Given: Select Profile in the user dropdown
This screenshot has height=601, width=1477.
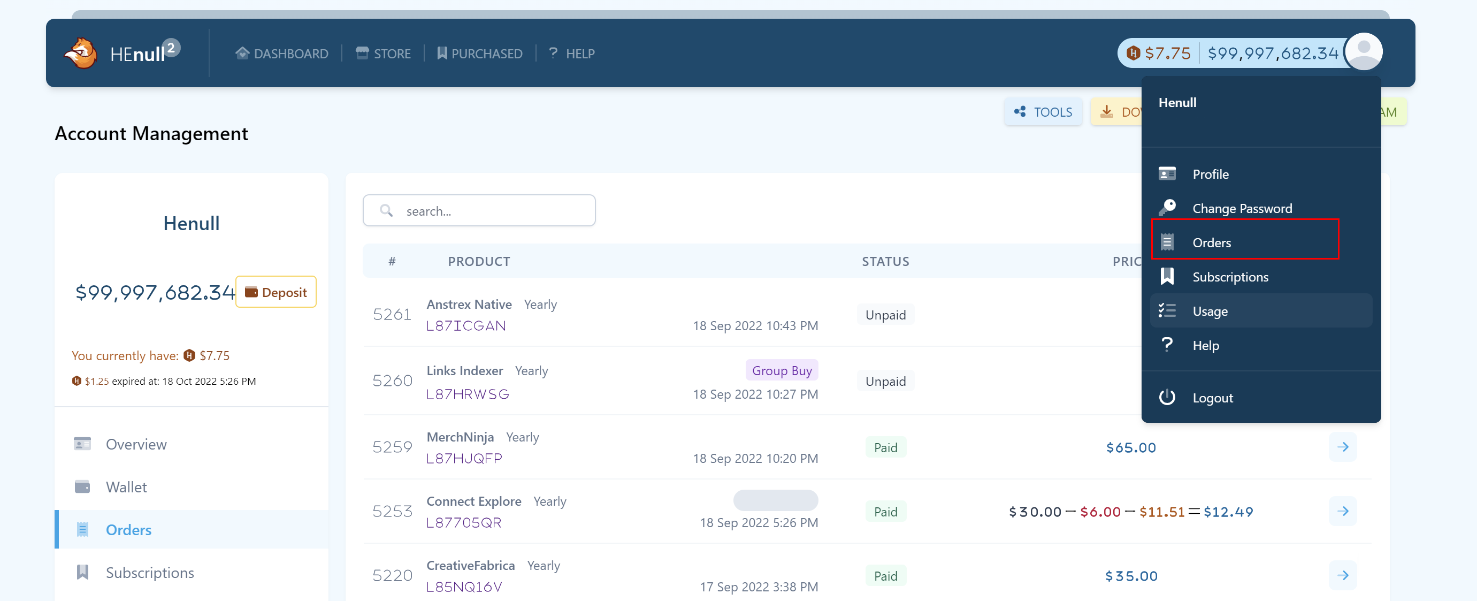Looking at the screenshot, I should pyautogui.click(x=1261, y=174).
